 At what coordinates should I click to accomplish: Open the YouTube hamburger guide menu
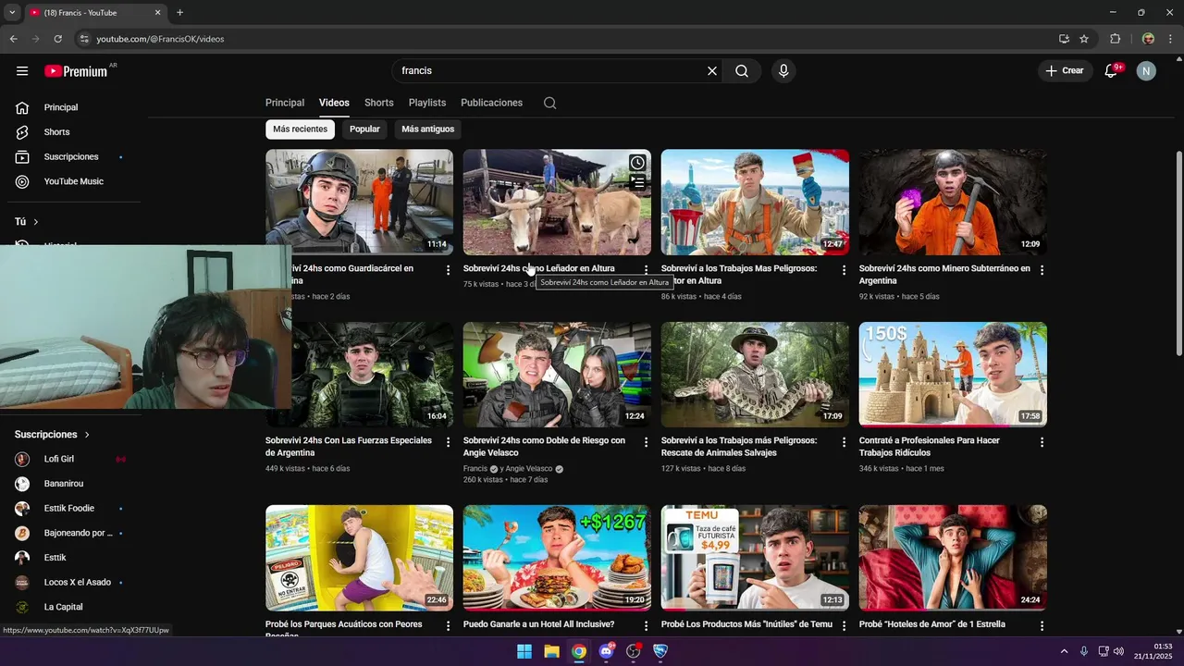(x=22, y=71)
